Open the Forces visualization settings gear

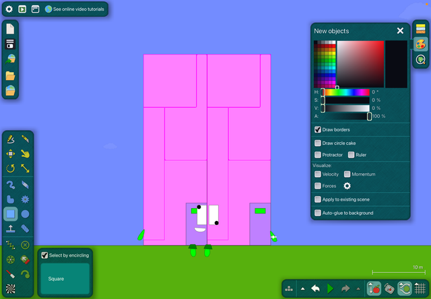point(347,186)
